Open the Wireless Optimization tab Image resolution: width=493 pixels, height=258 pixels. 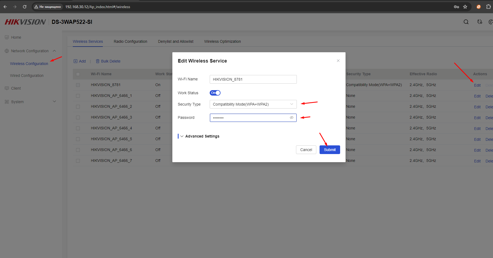tap(222, 41)
